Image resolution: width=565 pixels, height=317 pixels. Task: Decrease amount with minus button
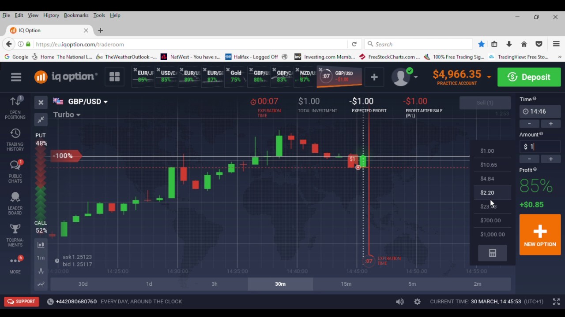coord(529,159)
